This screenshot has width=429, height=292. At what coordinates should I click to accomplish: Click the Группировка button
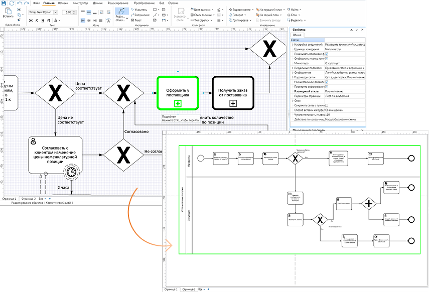point(240,20)
